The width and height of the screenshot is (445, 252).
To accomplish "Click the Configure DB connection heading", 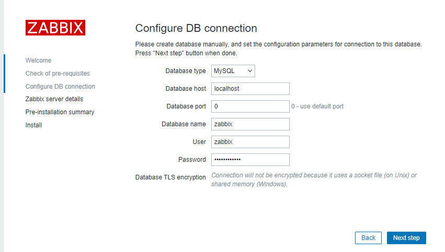I will tap(196, 28).
